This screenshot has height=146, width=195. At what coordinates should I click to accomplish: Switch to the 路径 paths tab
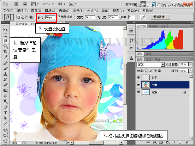click(x=157, y=59)
